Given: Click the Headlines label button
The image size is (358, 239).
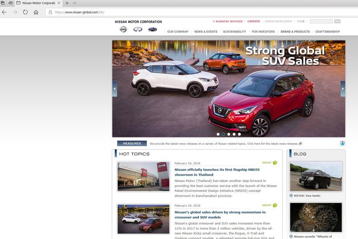Looking at the screenshot, I should 132,144.
